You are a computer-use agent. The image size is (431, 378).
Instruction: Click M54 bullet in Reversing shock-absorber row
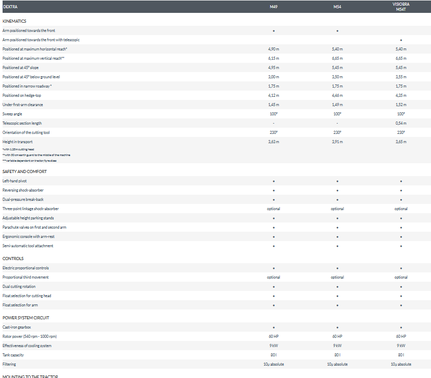coord(337,191)
